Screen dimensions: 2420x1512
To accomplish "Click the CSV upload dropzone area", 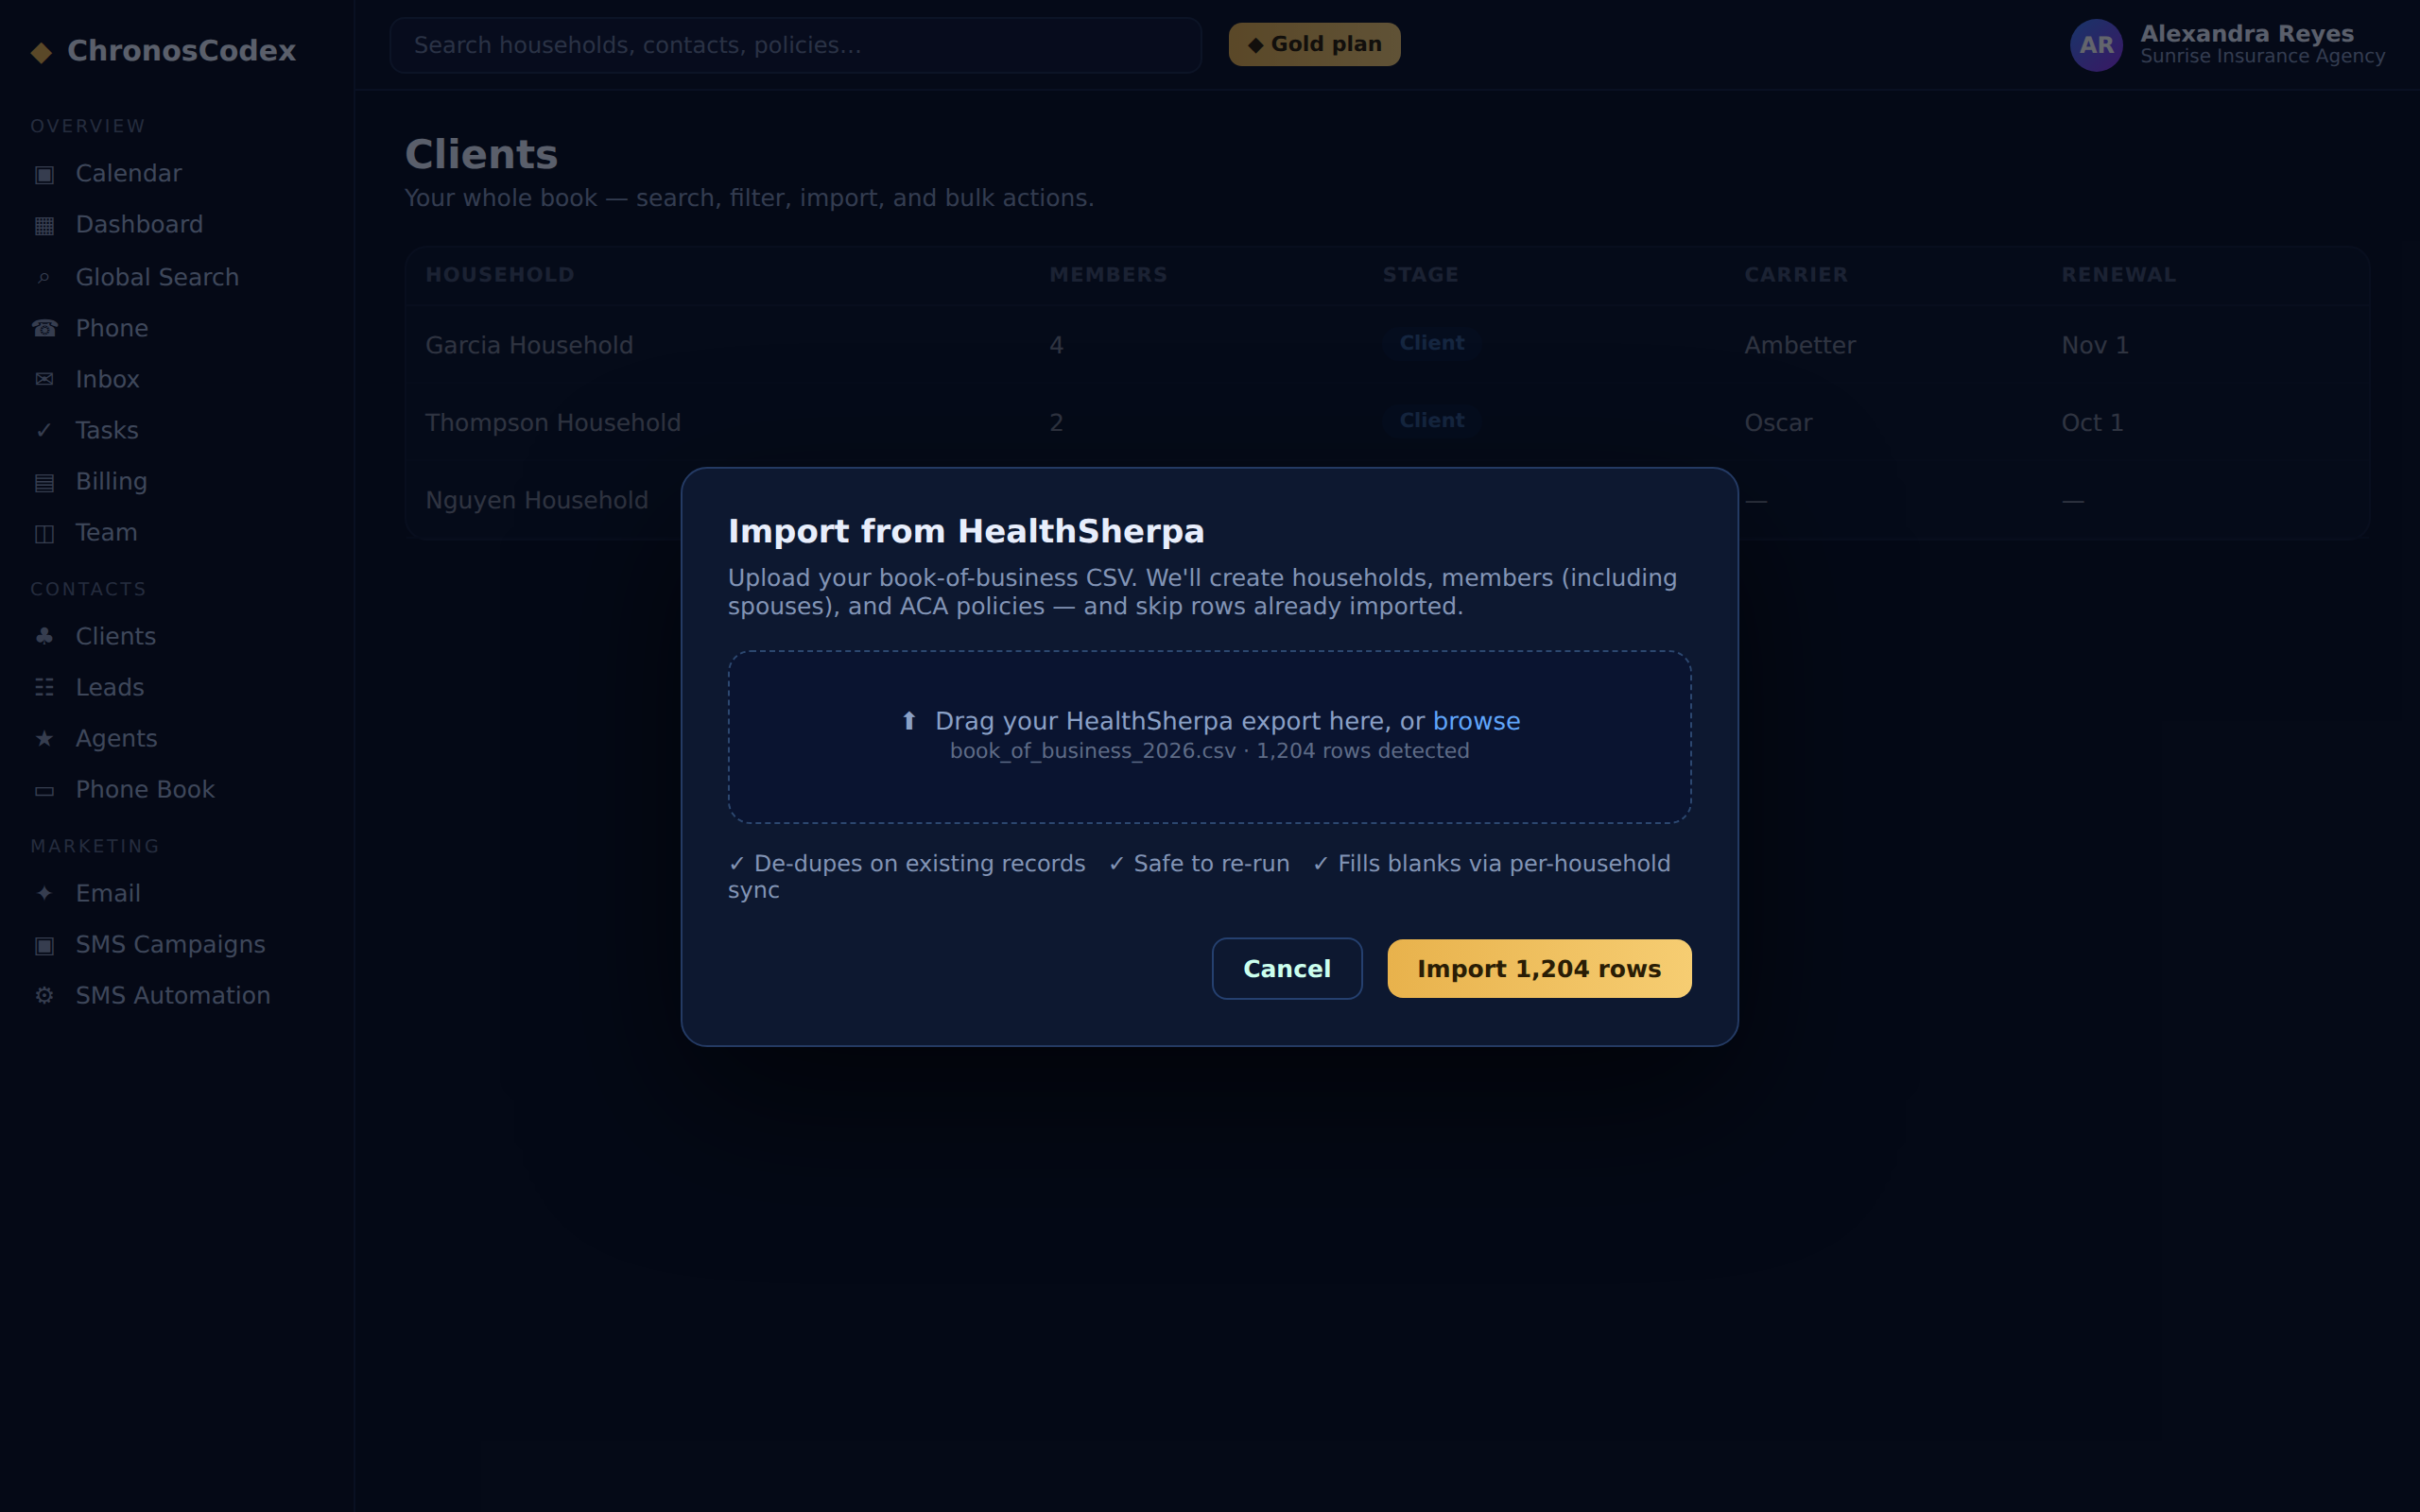I will (1209, 737).
